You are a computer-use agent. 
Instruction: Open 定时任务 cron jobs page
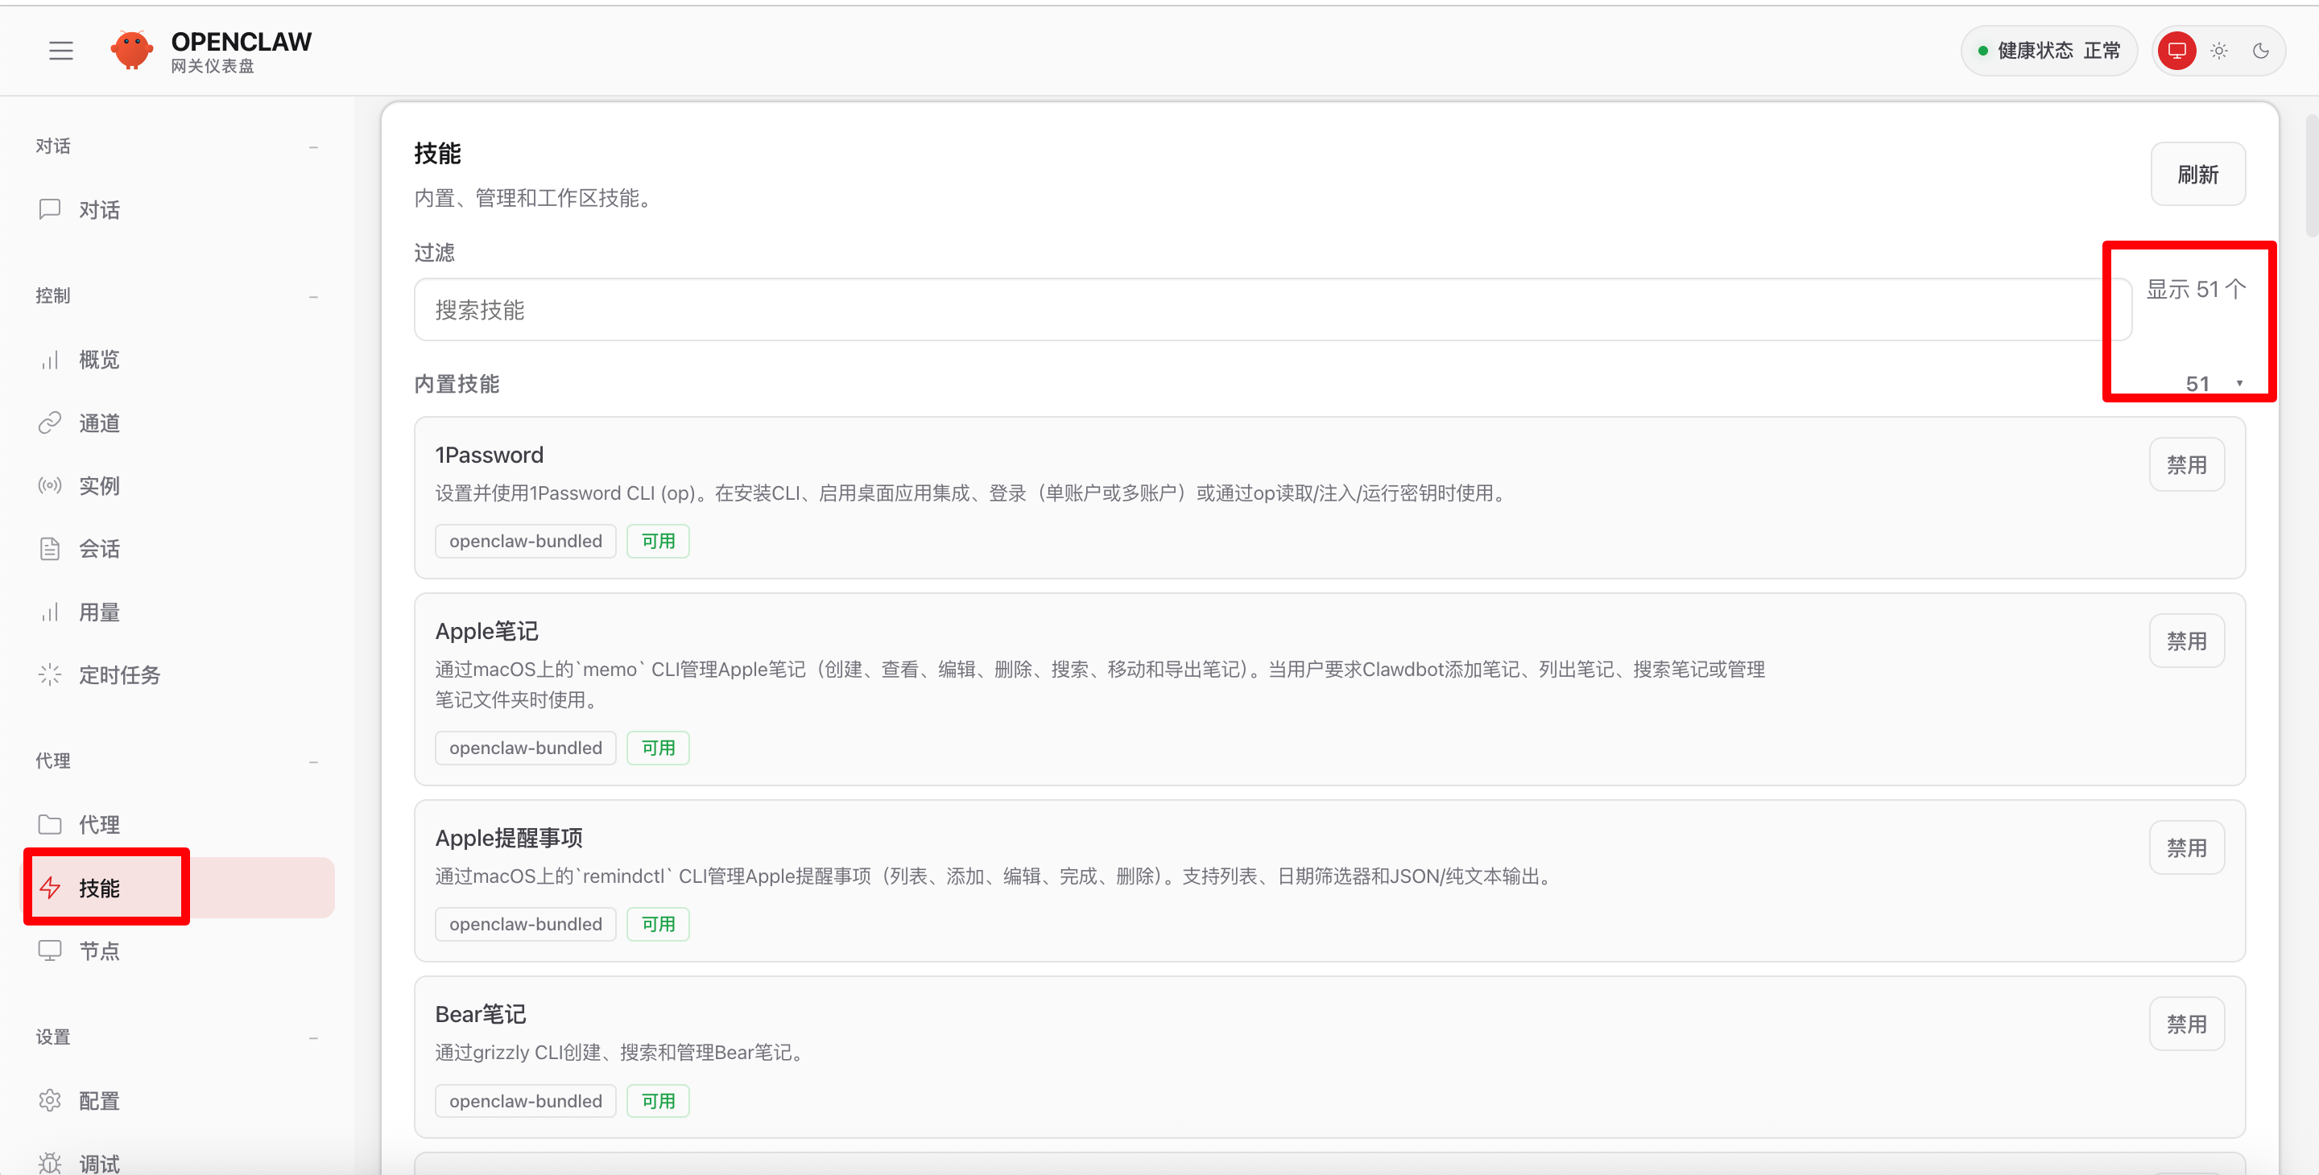119,674
